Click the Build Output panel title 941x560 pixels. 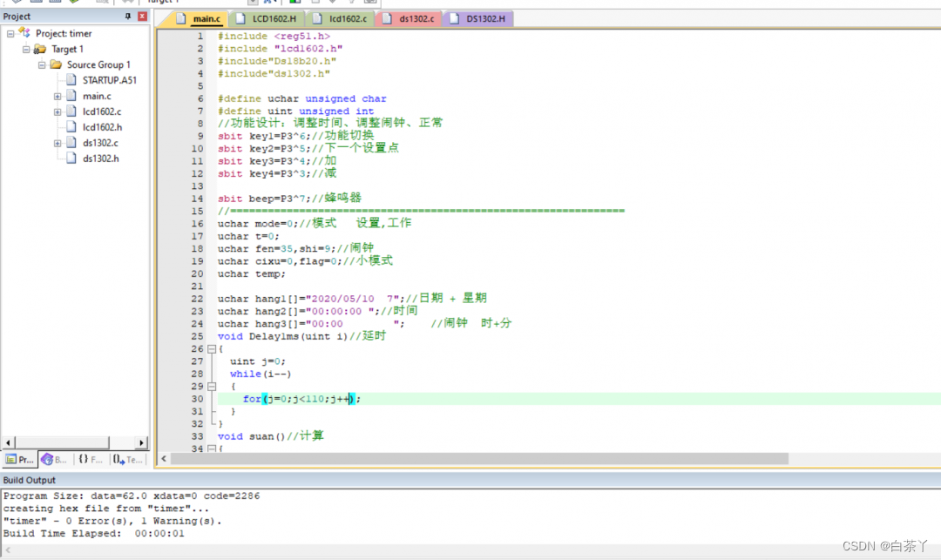click(29, 480)
